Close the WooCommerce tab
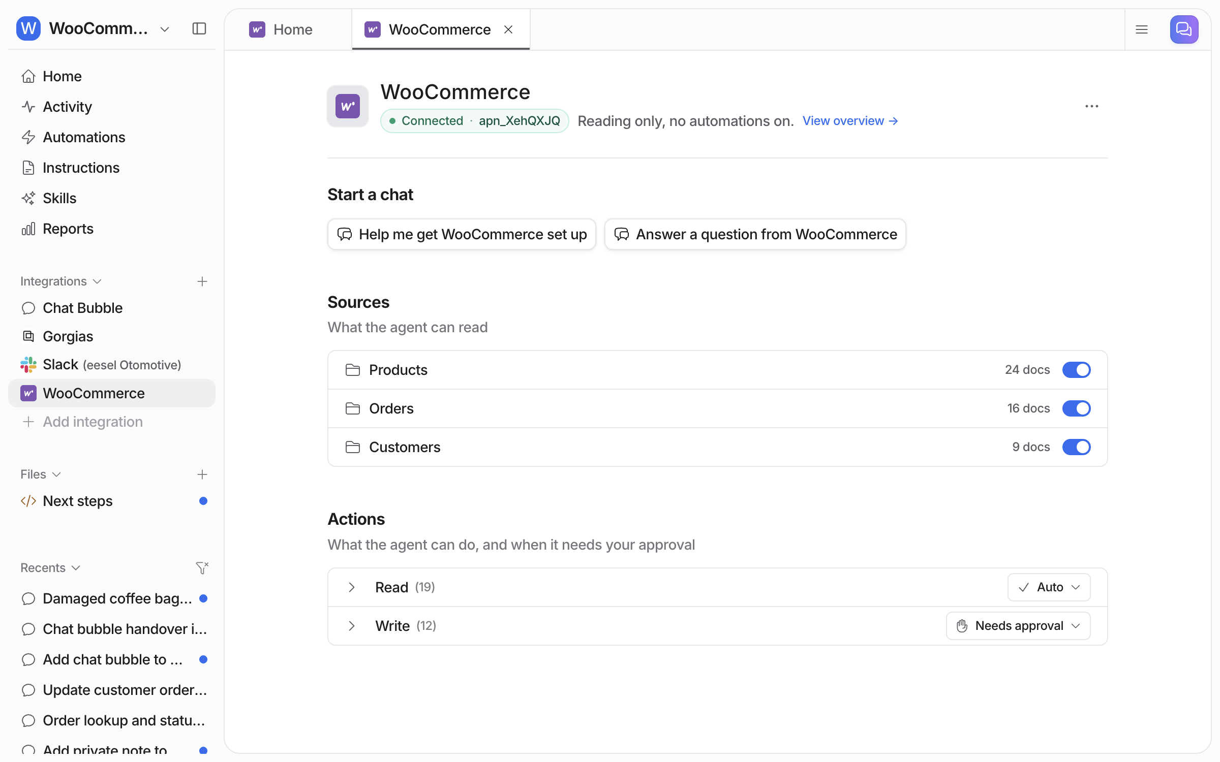Image resolution: width=1220 pixels, height=762 pixels. click(508, 29)
